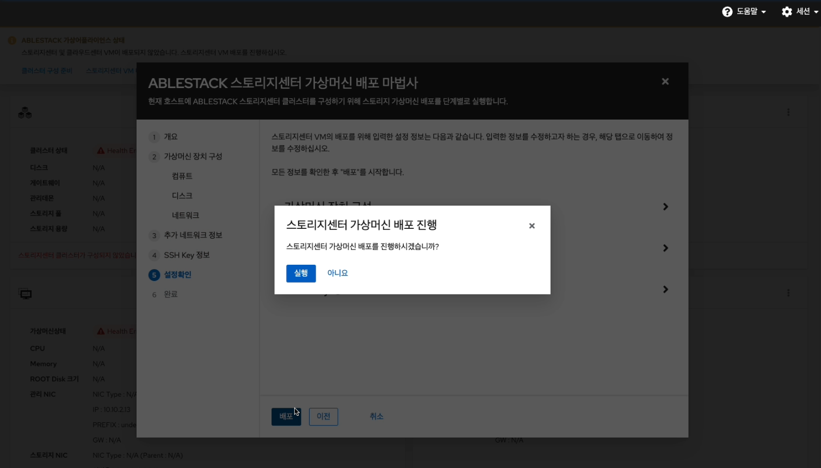Click the 스토리지 풀 label
Image resolution: width=821 pixels, height=468 pixels.
[x=46, y=214]
